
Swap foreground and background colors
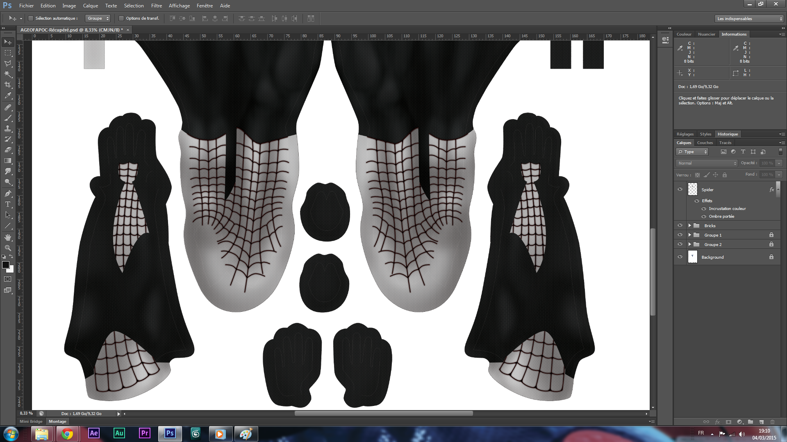point(11,257)
